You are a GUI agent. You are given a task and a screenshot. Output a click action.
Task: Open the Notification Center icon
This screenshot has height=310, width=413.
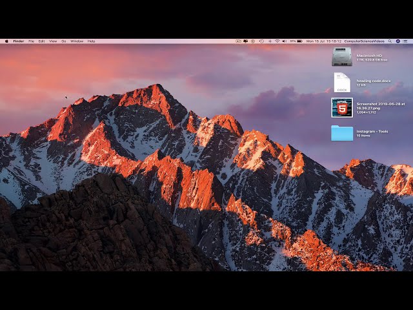[405, 41]
